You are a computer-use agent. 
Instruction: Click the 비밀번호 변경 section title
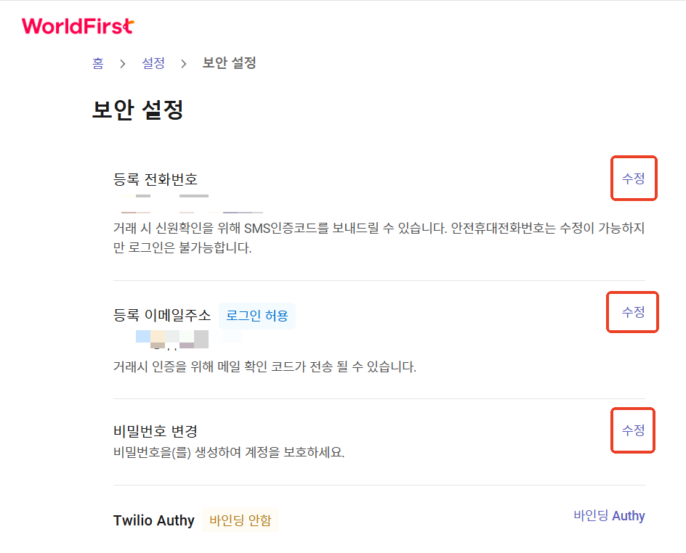click(156, 431)
